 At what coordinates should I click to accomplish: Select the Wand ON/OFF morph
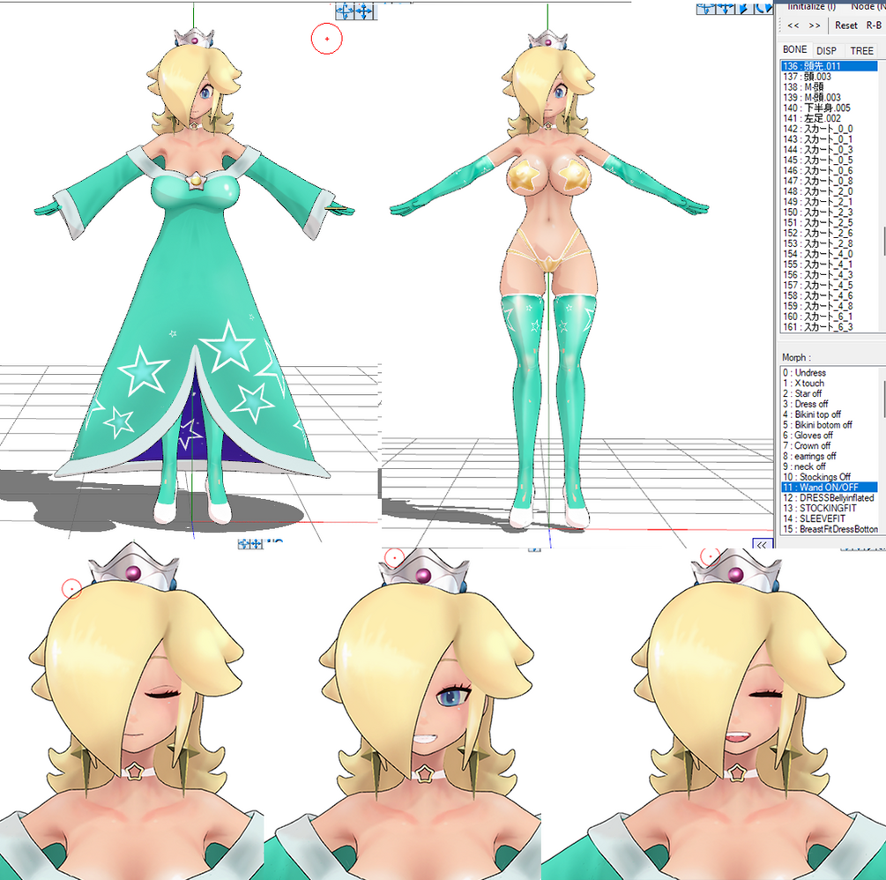pos(829,488)
